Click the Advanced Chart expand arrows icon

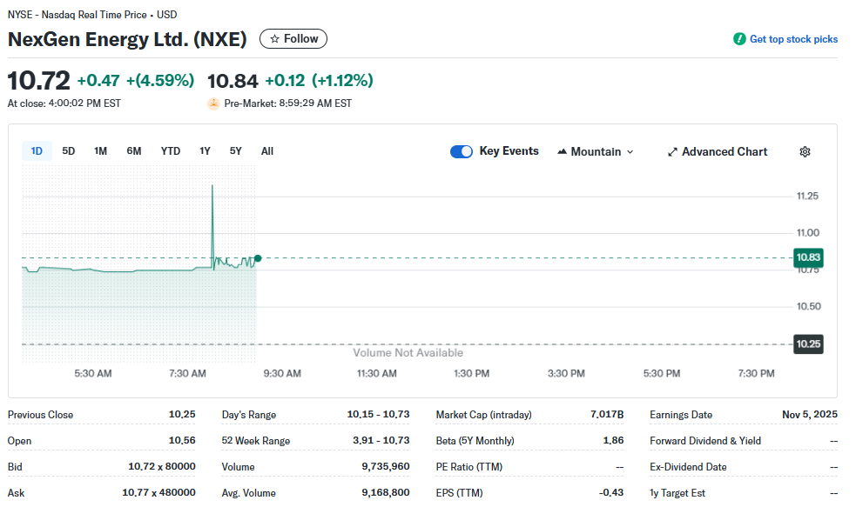(672, 152)
